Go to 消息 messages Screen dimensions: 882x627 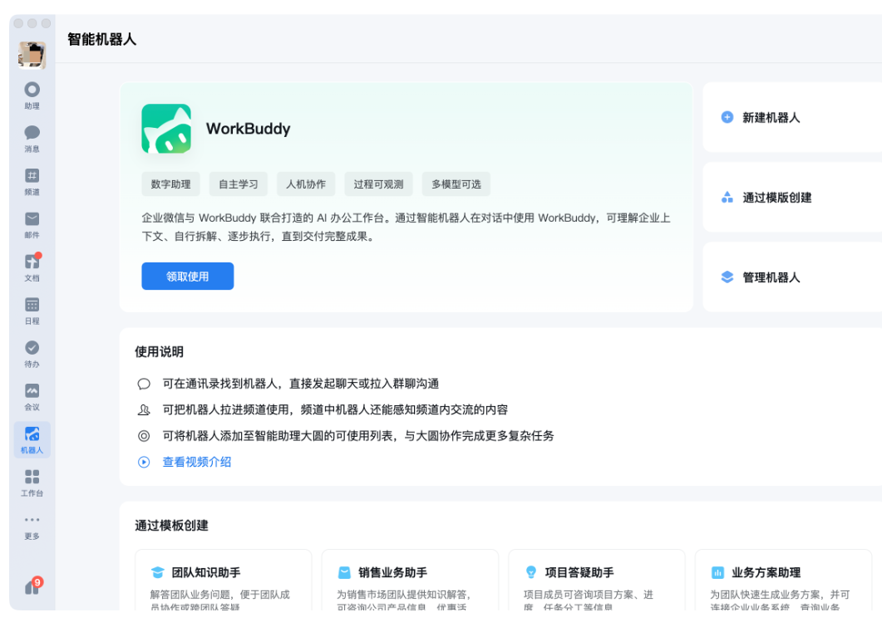(x=32, y=139)
